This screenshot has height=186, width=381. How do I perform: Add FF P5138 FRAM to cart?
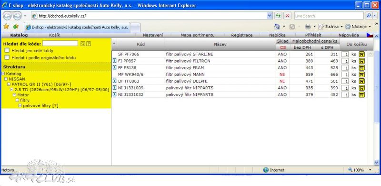(x=362, y=67)
